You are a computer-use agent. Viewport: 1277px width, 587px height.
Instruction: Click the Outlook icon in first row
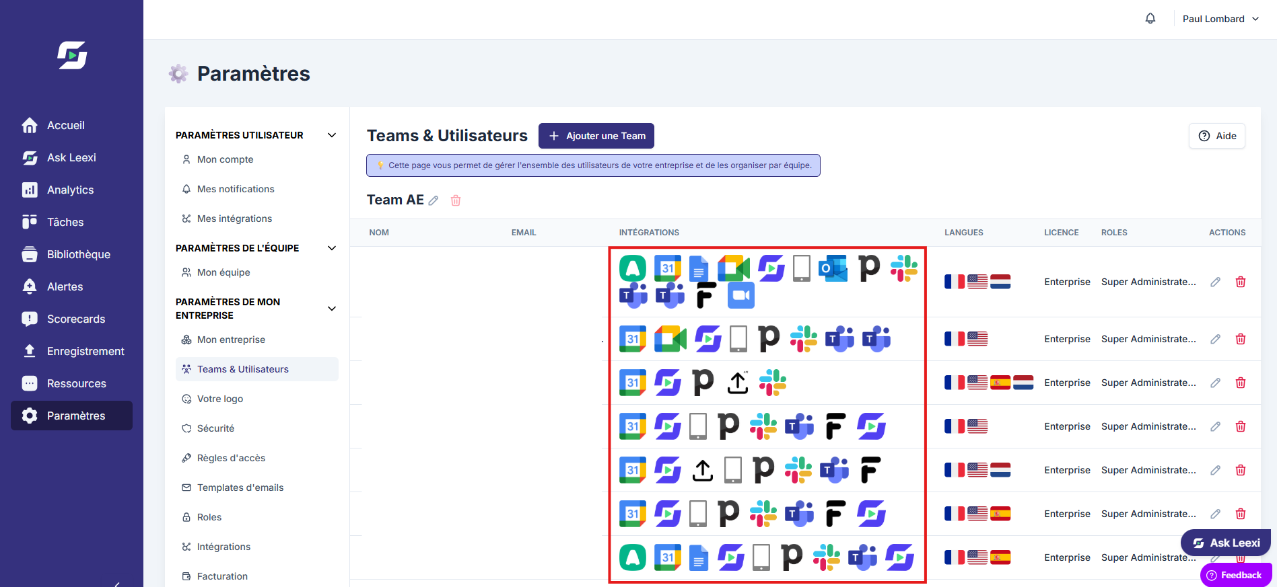[833, 268]
